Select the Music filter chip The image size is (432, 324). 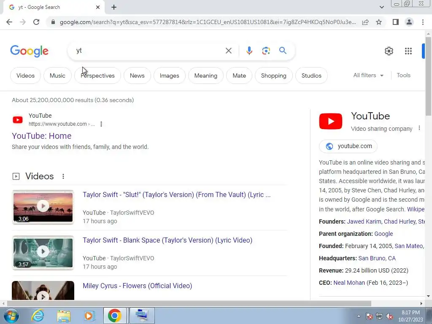[57, 76]
